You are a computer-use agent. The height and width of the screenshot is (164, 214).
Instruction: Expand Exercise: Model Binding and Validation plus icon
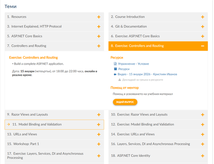pos(202,125)
